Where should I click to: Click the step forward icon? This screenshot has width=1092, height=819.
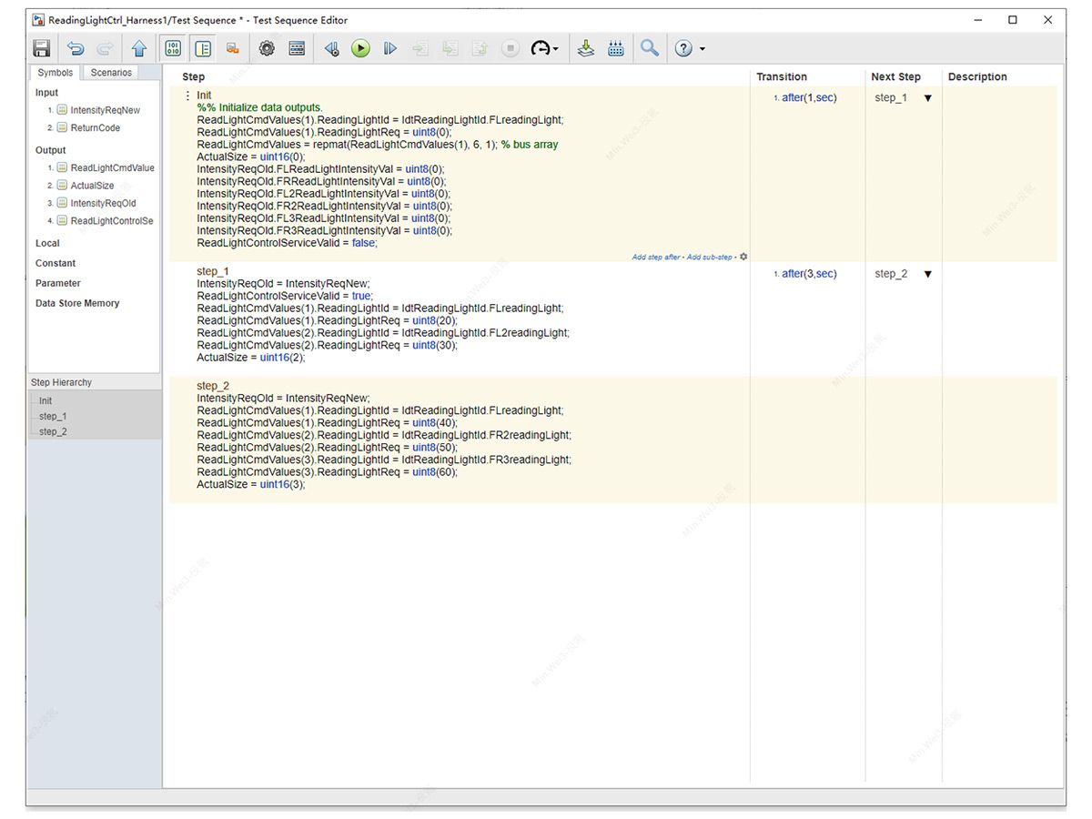point(389,48)
